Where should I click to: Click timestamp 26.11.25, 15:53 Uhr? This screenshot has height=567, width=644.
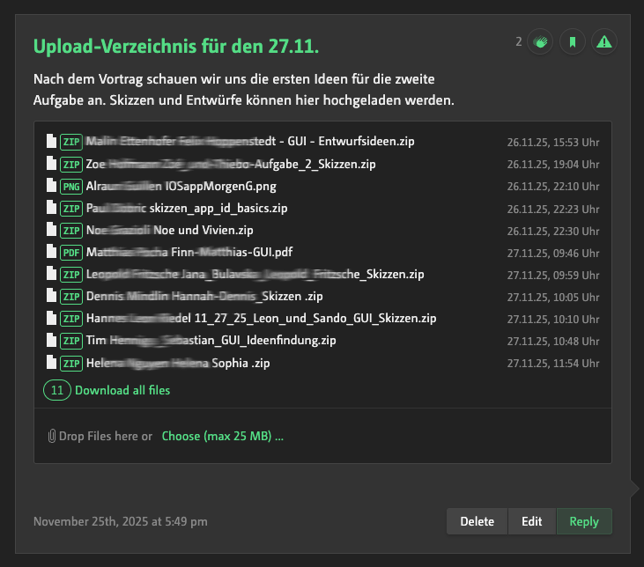pos(553,143)
